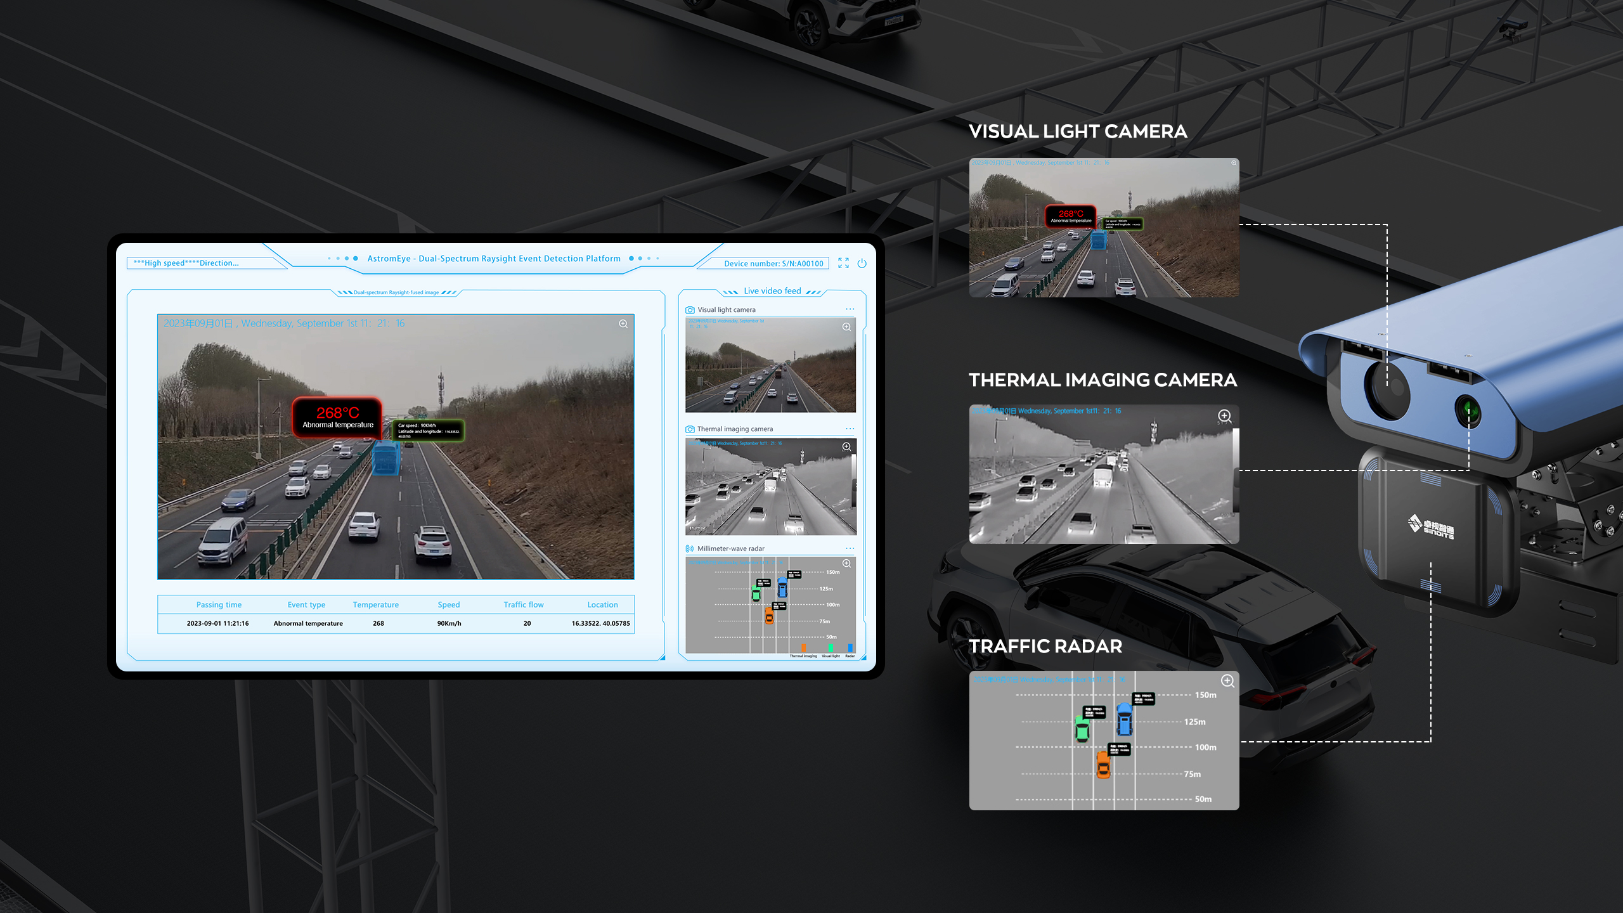
Task: Click the fullscreen expand icon in header
Action: pos(843,263)
